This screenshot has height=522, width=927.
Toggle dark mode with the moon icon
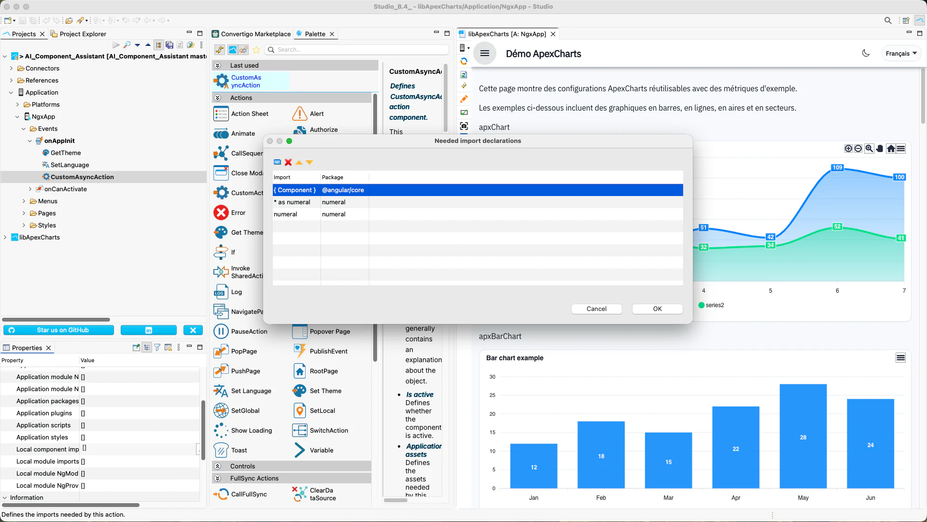point(866,53)
